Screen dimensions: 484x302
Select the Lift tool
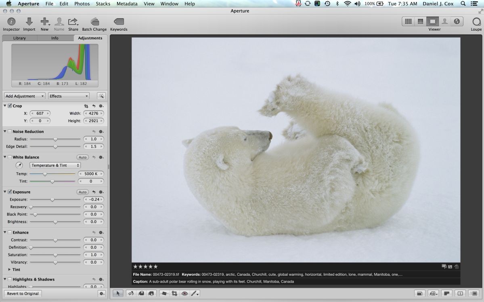(x=141, y=294)
